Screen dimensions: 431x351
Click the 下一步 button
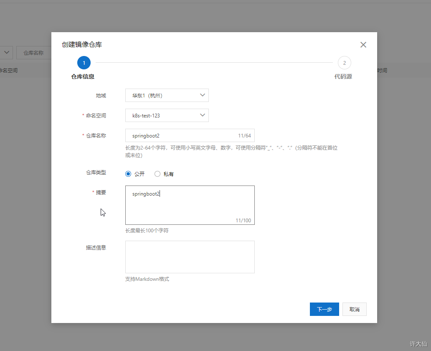click(x=325, y=309)
